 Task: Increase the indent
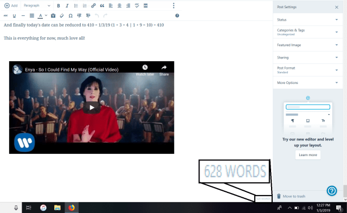tap(88, 16)
